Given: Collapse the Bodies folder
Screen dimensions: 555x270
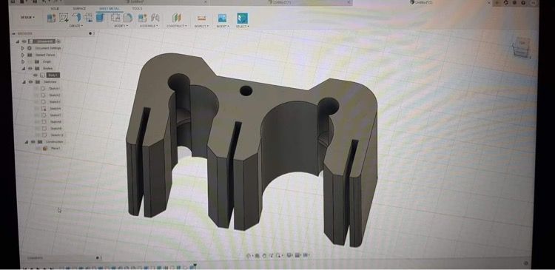Looking at the screenshot, I should pos(24,68).
